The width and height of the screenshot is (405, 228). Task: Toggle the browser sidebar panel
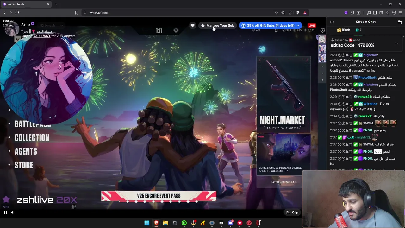point(375,13)
